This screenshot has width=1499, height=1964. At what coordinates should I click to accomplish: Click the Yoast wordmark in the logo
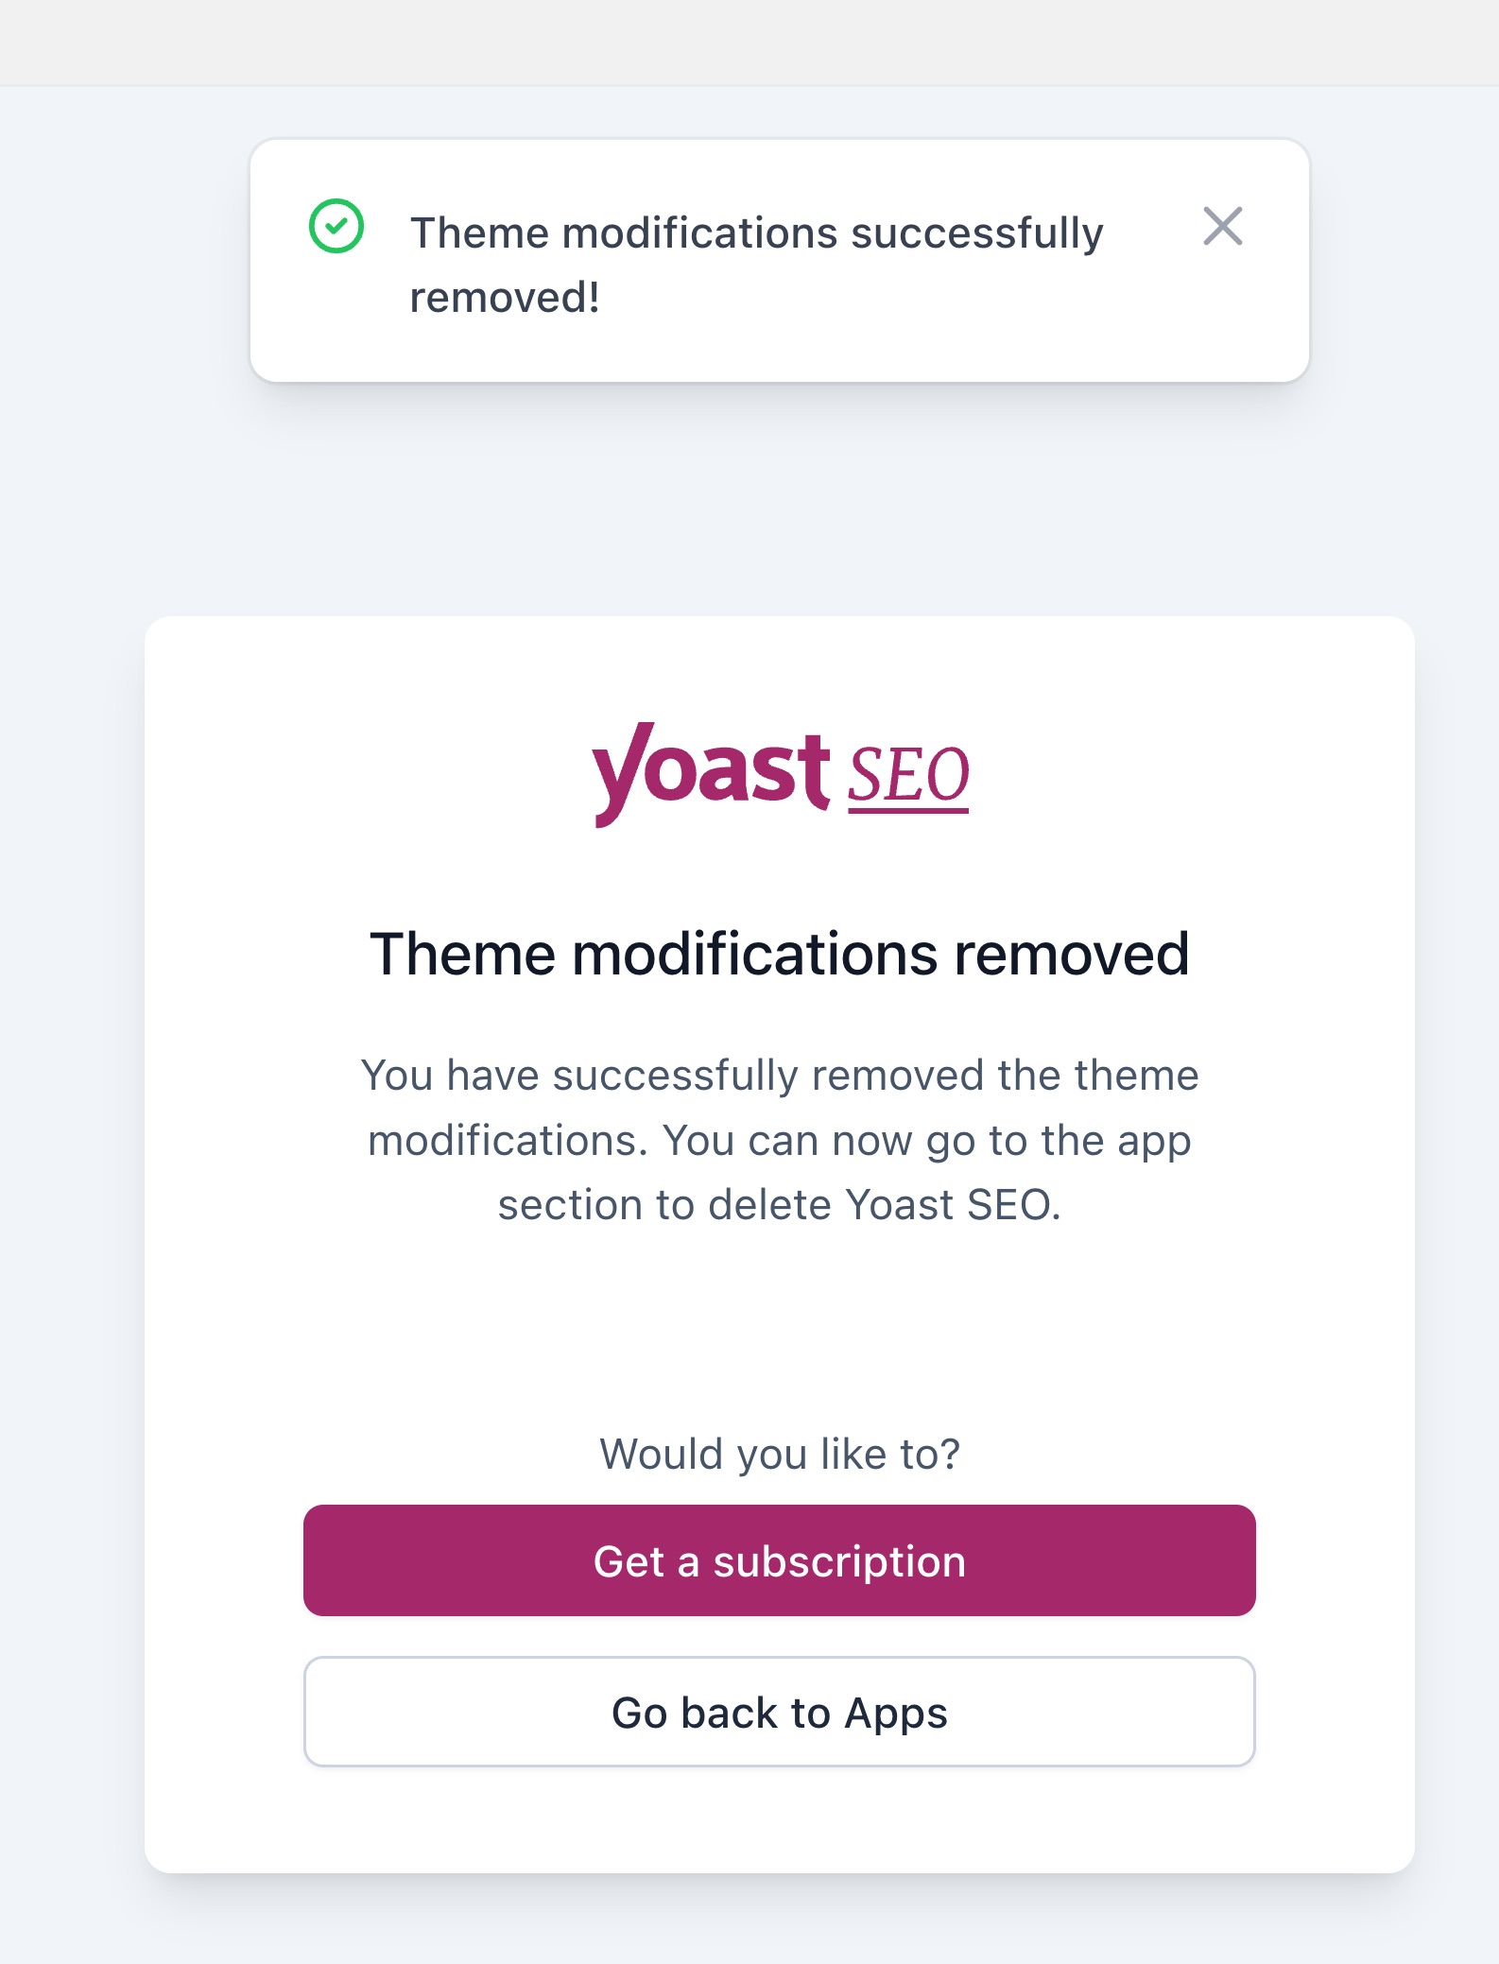click(711, 774)
